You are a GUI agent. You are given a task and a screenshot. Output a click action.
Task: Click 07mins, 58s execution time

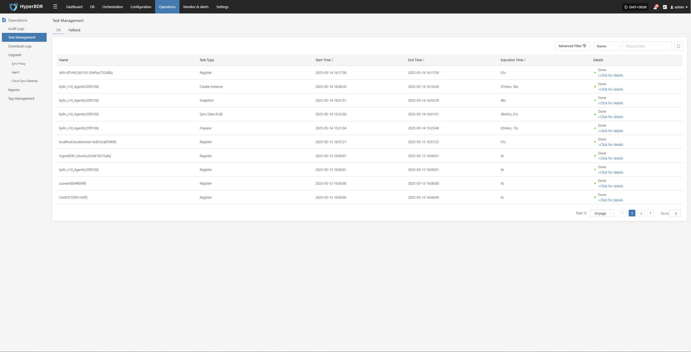[x=509, y=87]
